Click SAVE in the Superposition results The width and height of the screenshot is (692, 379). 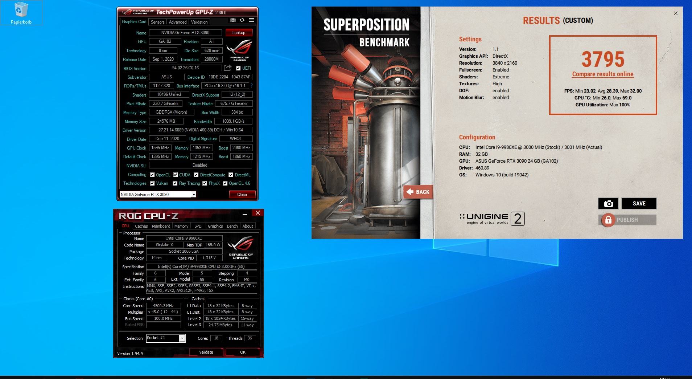(x=639, y=204)
